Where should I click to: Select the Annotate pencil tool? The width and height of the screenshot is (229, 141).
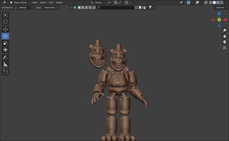[5, 57]
